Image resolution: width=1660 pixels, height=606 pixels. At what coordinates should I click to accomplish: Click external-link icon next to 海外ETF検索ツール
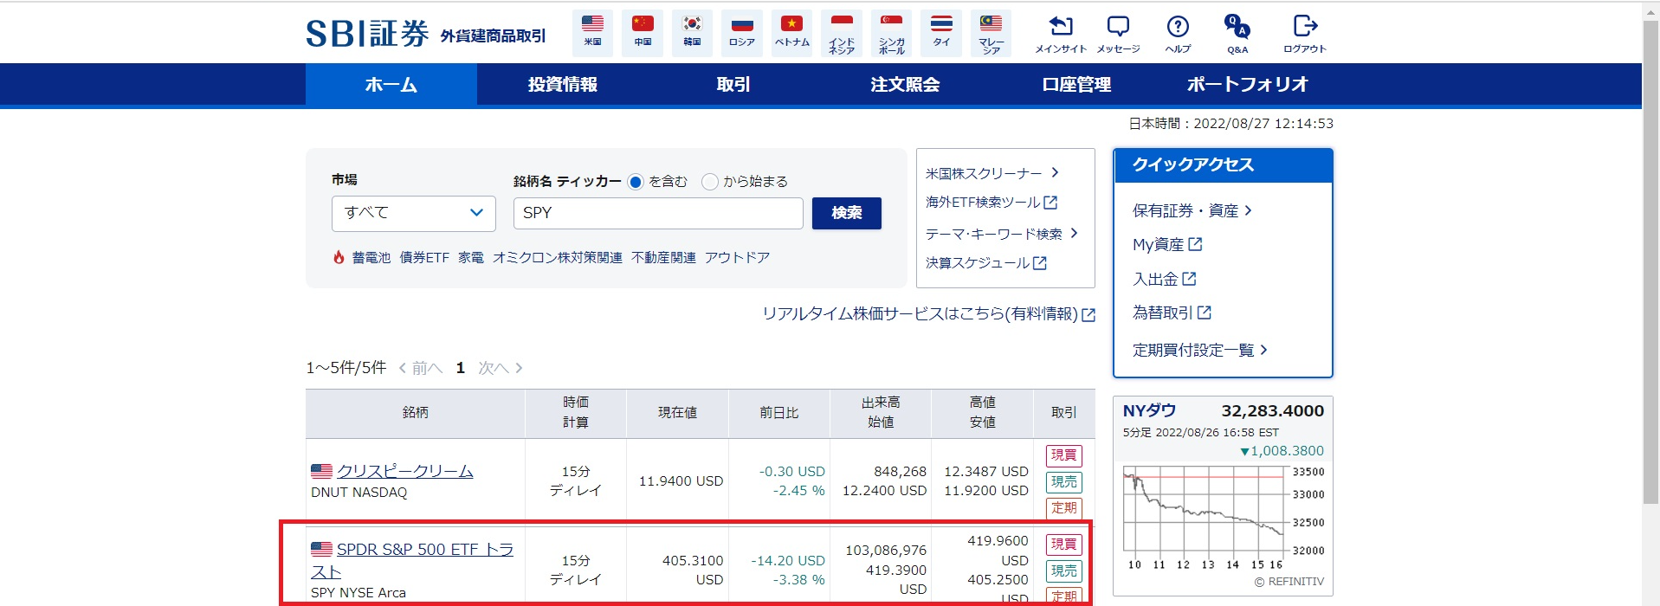pos(1050,203)
